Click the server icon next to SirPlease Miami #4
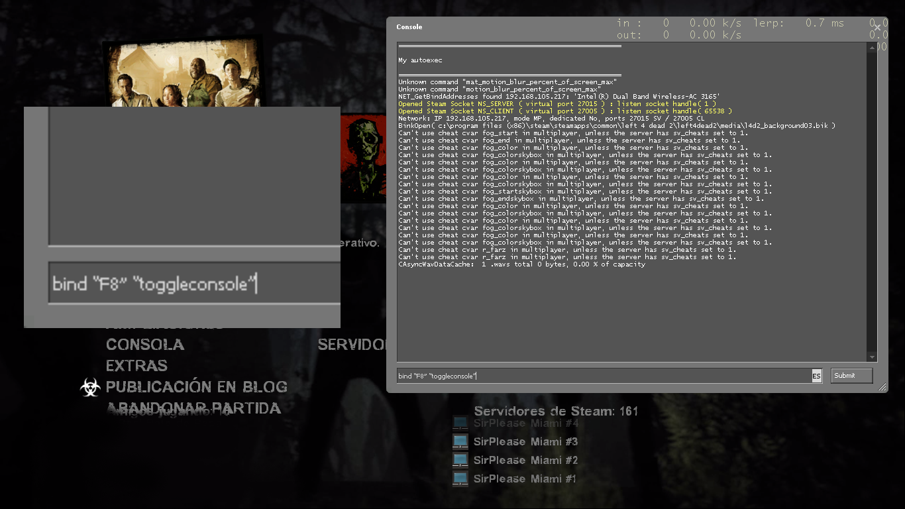 tap(460, 423)
